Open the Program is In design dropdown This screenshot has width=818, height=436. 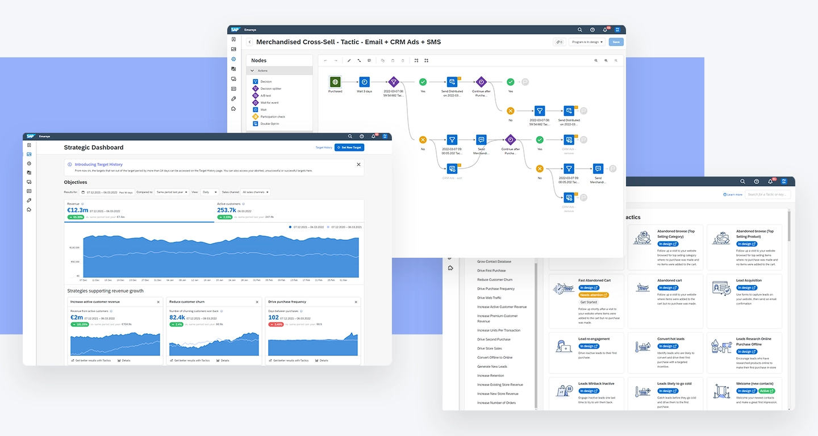[x=587, y=42]
